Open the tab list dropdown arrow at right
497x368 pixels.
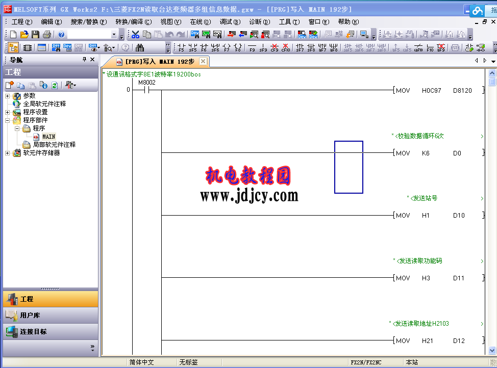point(493,61)
